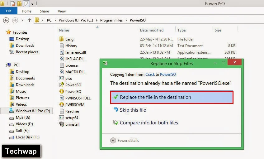Open Desktop under Favorites

(22, 39)
